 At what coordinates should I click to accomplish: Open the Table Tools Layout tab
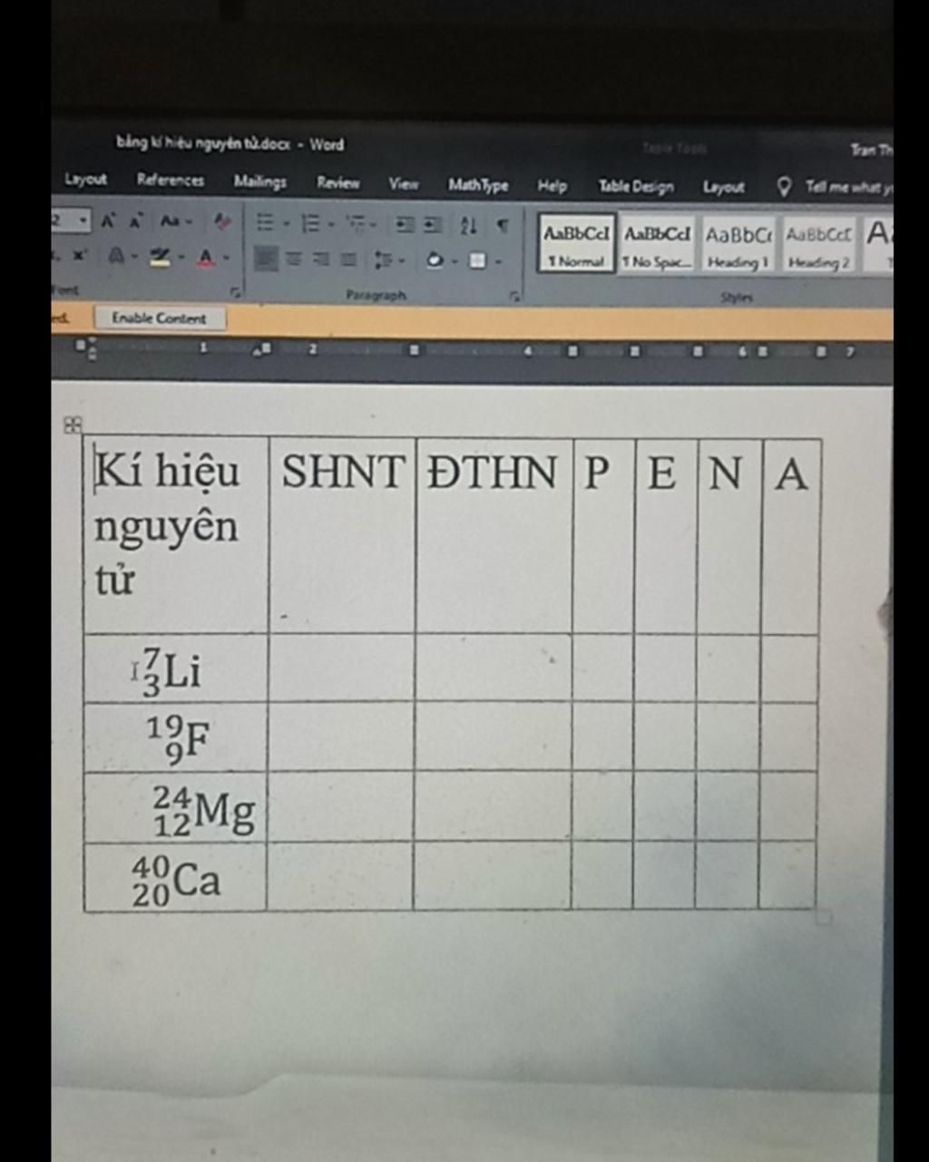click(x=724, y=187)
